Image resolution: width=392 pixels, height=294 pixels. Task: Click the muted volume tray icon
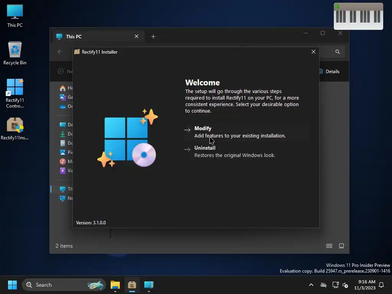(345, 285)
